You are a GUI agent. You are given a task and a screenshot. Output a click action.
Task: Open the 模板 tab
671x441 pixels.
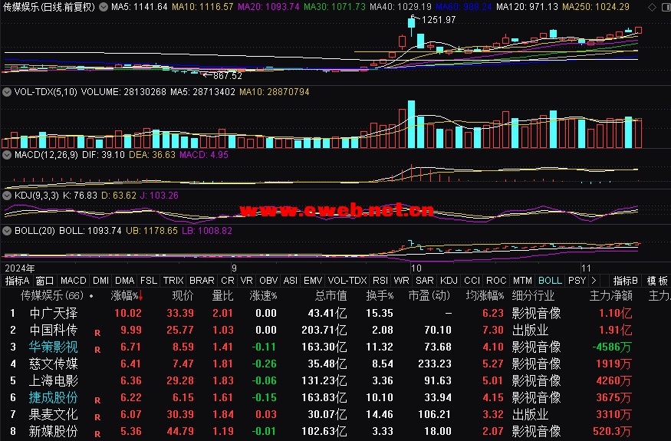pos(657,281)
